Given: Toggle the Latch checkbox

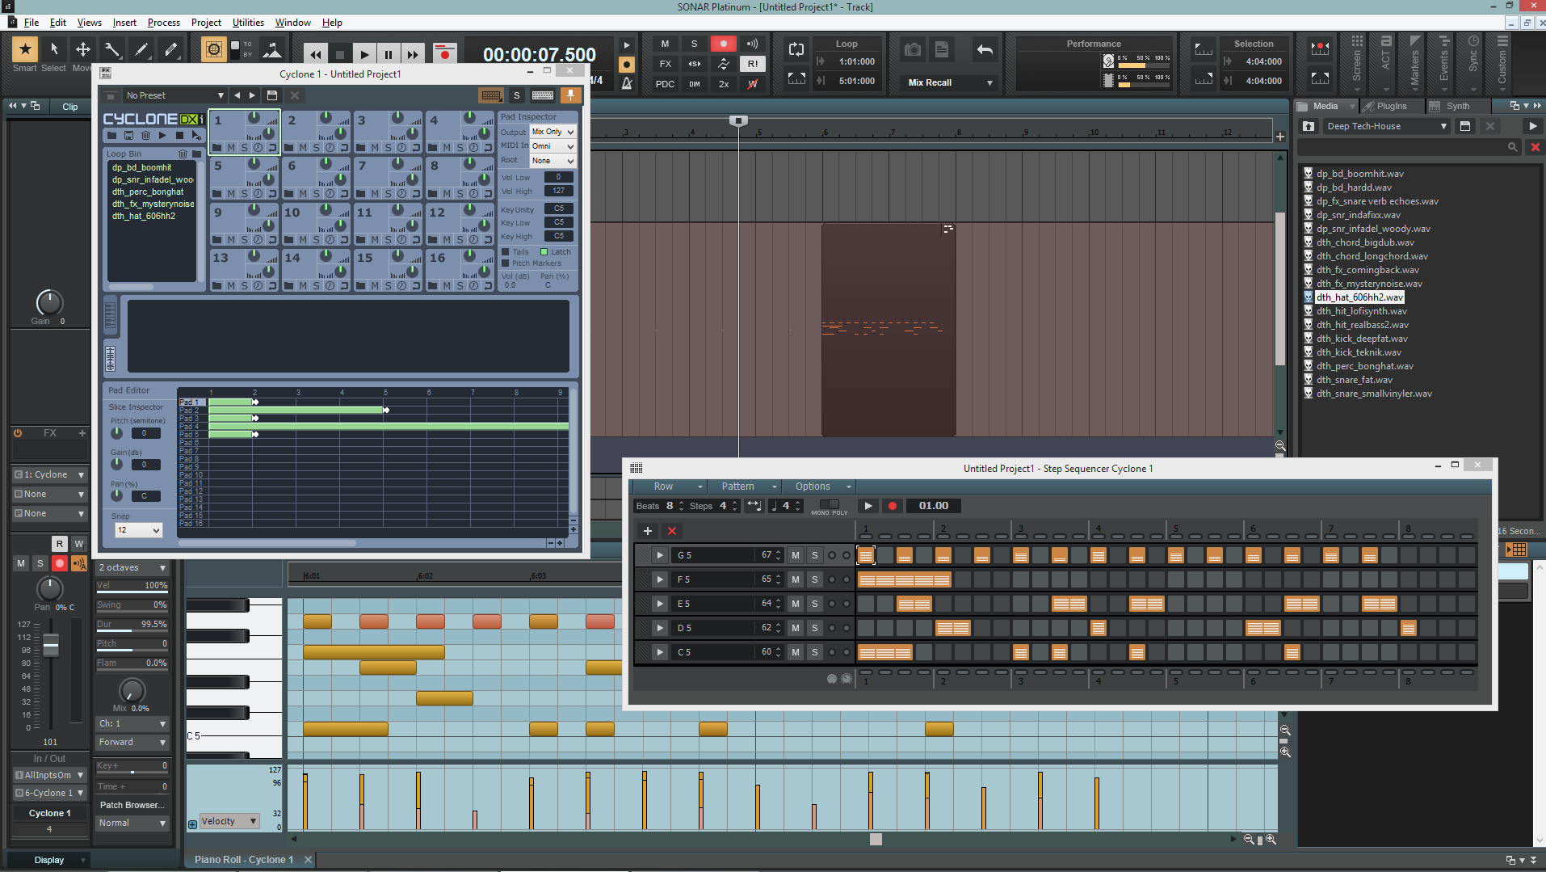Looking at the screenshot, I should 544,252.
